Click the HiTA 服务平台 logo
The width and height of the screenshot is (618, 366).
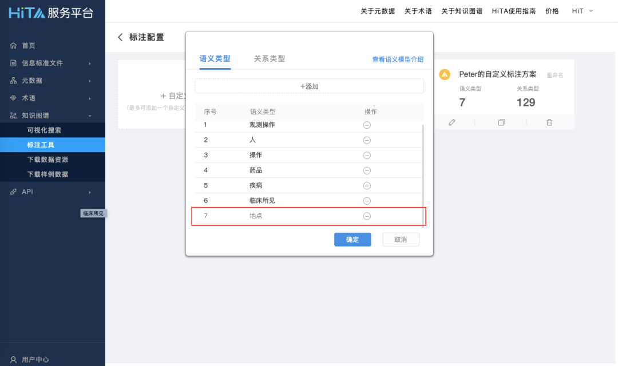[x=51, y=13]
